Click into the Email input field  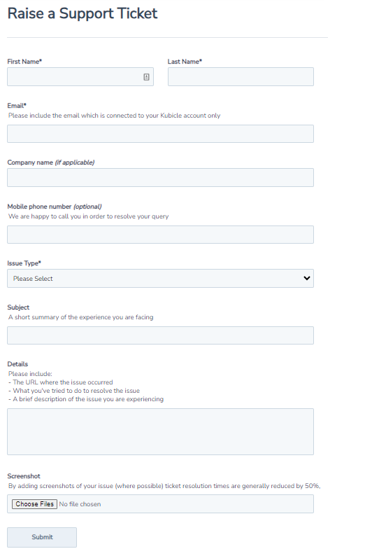pyautogui.click(x=160, y=134)
